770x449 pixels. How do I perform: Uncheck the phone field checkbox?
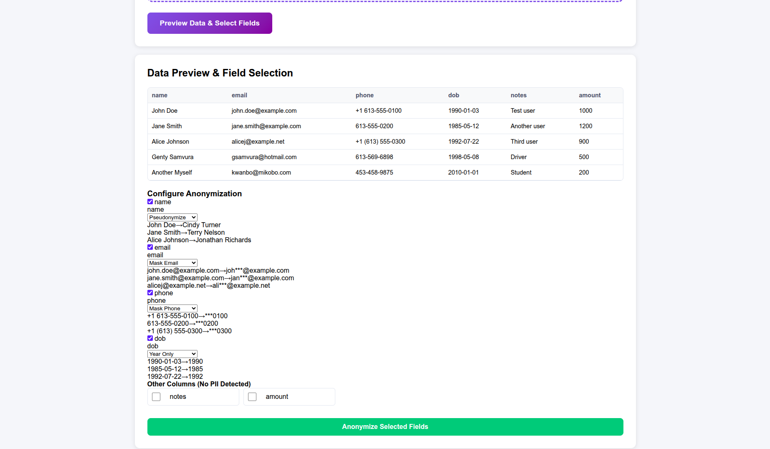tap(150, 292)
